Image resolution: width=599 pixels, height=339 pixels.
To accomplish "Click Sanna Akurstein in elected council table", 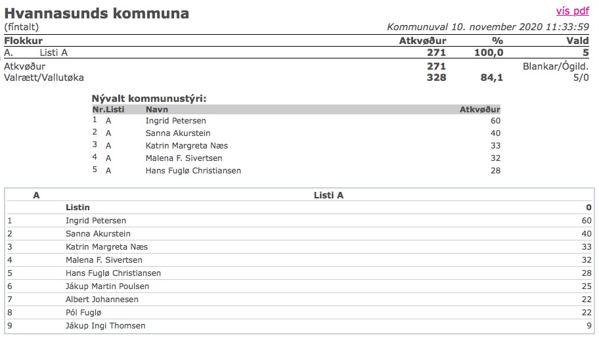I will (178, 133).
